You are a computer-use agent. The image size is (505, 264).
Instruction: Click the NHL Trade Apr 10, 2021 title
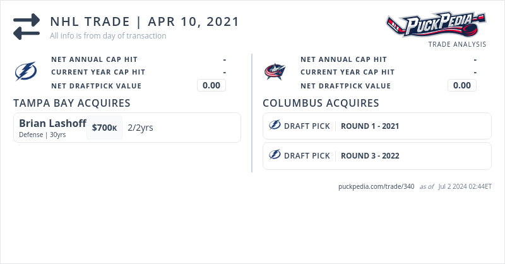tap(145, 21)
